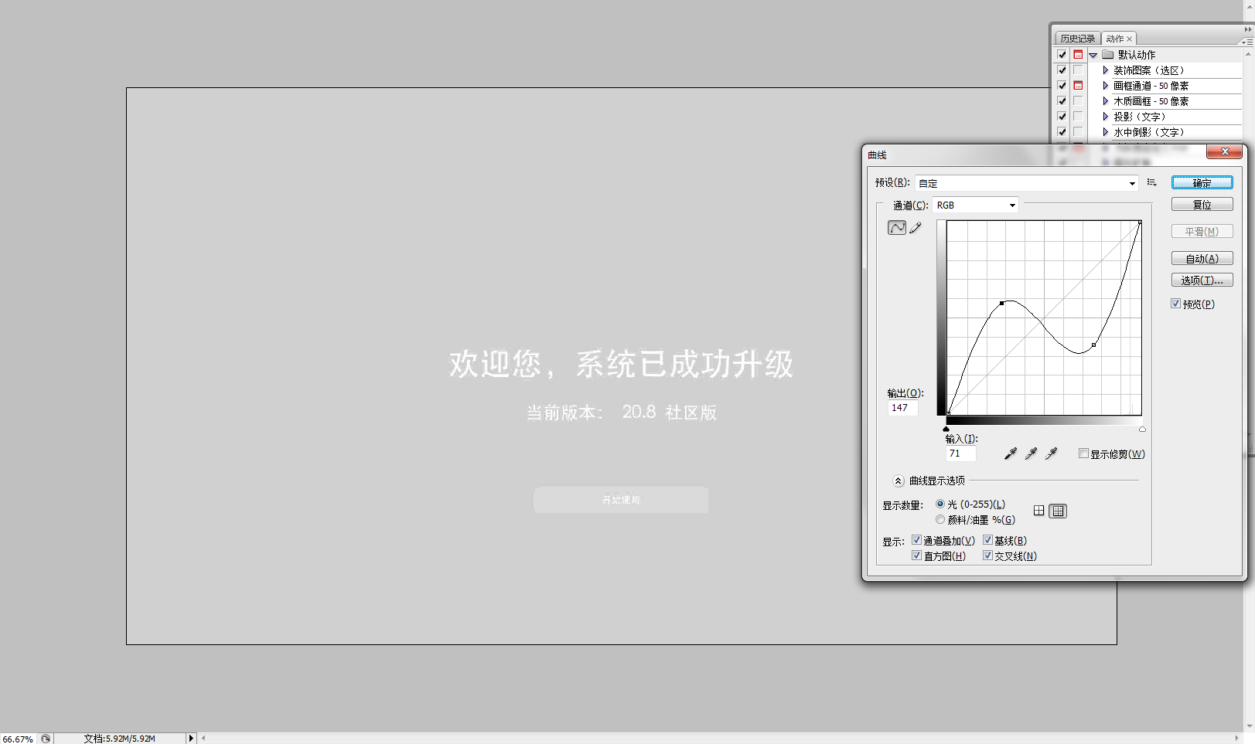This screenshot has height=744, width=1255.
Task: Collapse the 曲线显示选项 section
Action: [898, 481]
